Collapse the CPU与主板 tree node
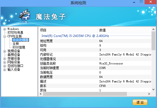Viewport: 157px width, 108px height. pyautogui.click(x=4, y=36)
